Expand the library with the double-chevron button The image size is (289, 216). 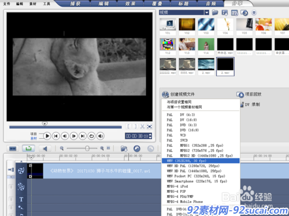click(254, 13)
